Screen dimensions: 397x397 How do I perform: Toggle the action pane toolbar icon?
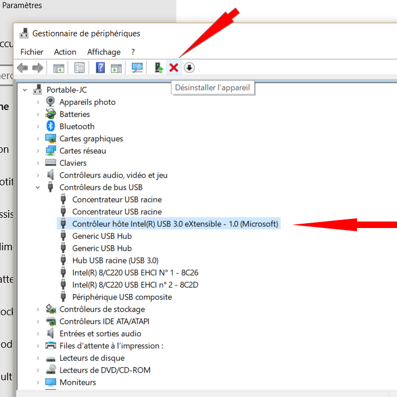[116, 68]
